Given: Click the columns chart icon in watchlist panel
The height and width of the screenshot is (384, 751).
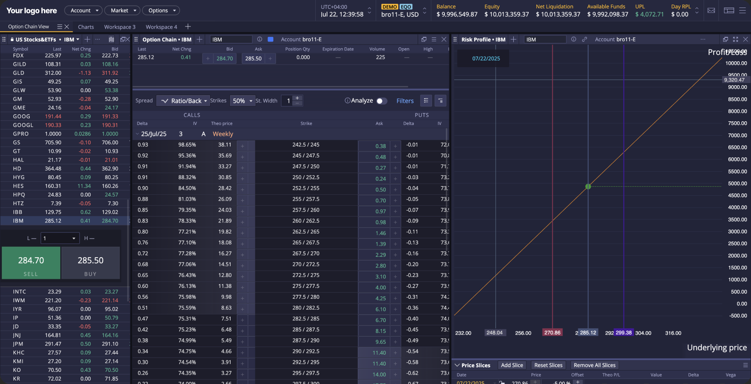Looking at the screenshot, I should (112, 39).
